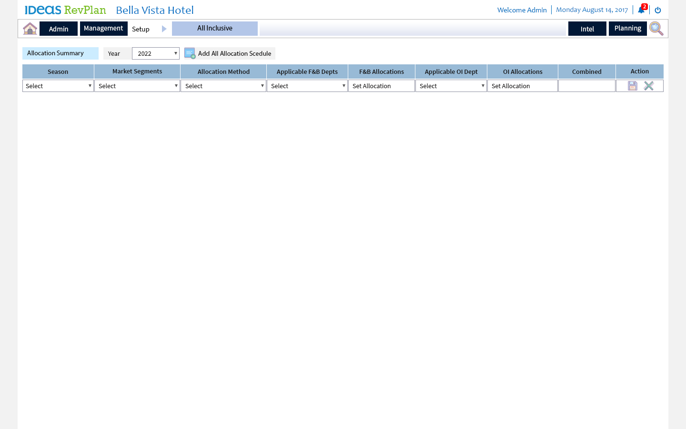Click the delete X icon in Action column

pyautogui.click(x=649, y=86)
